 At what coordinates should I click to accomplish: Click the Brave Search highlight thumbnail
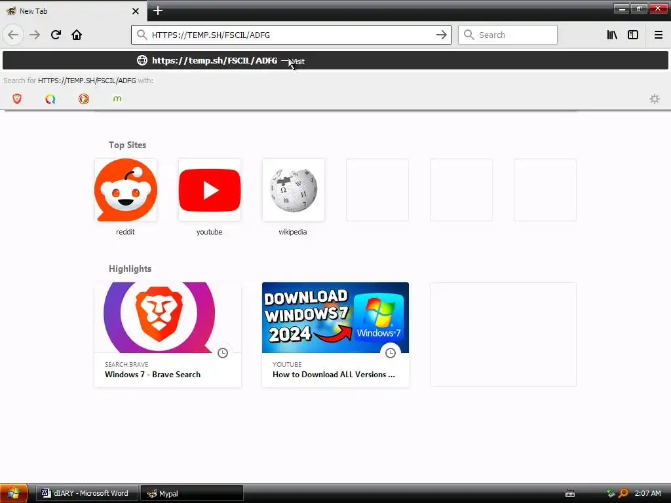coord(168,318)
